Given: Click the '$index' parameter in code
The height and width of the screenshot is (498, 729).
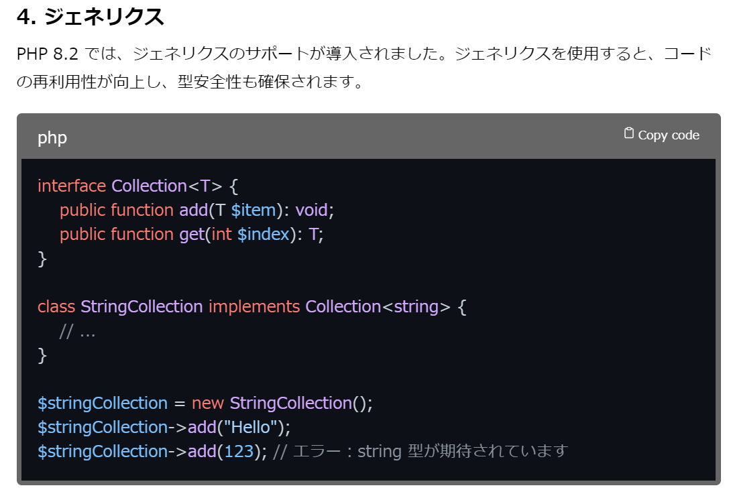Looking at the screenshot, I should (x=264, y=234).
